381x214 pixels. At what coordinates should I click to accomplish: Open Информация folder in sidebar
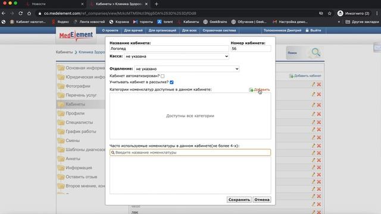point(75,168)
